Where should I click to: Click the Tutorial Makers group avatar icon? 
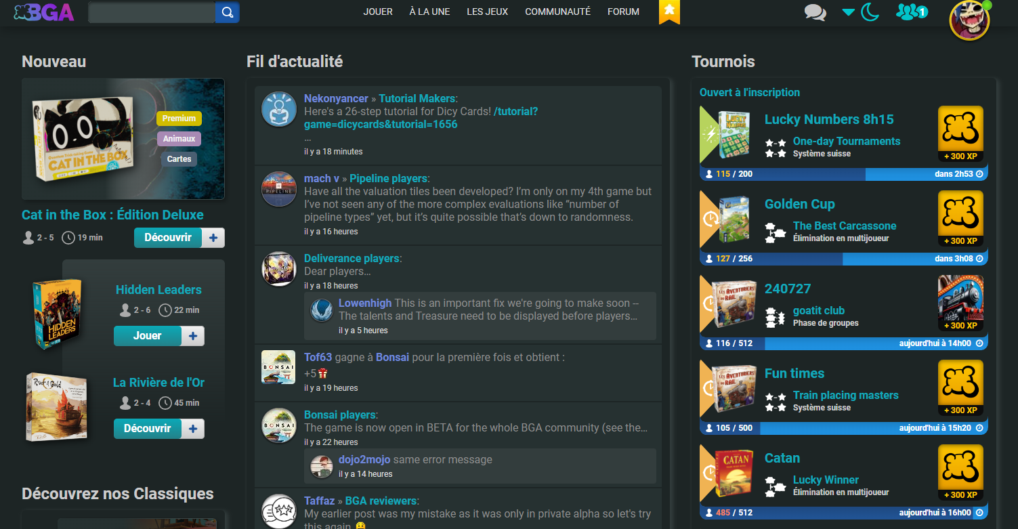pyautogui.click(x=279, y=108)
